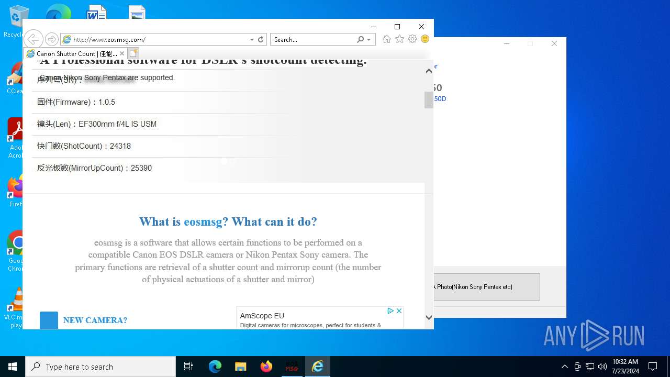Go back with the browser back arrow
Viewport: 670px width, 377px height.
point(33,39)
